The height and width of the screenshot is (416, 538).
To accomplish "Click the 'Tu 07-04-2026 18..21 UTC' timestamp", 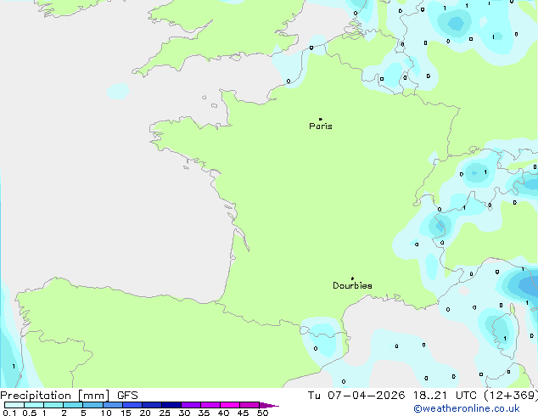I will pyautogui.click(x=392, y=396).
